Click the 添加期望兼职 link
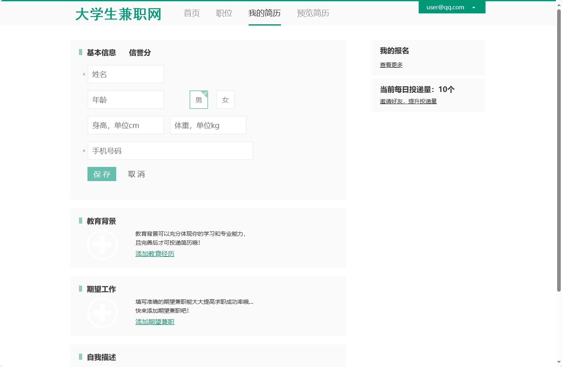The image size is (562, 367). pyautogui.click(x=155, y=322)
